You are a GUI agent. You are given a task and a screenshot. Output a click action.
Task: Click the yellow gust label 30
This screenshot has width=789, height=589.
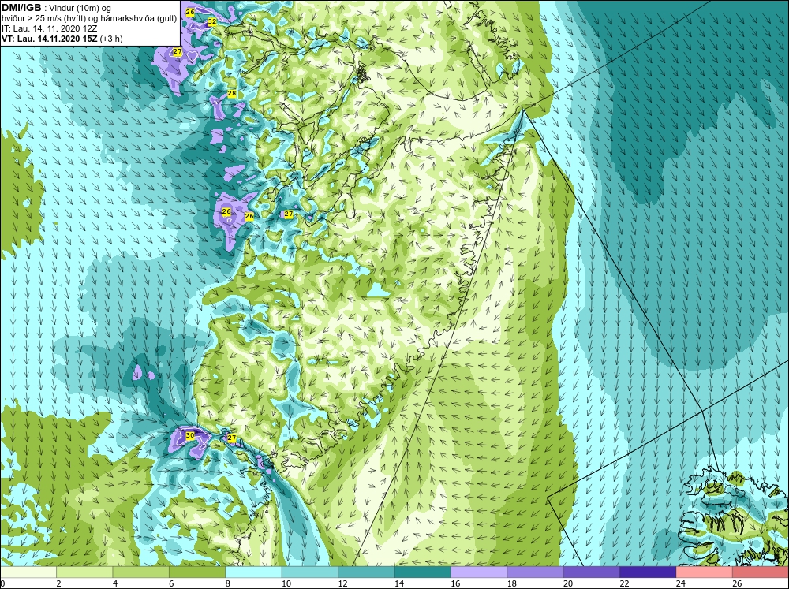(189, 435)
